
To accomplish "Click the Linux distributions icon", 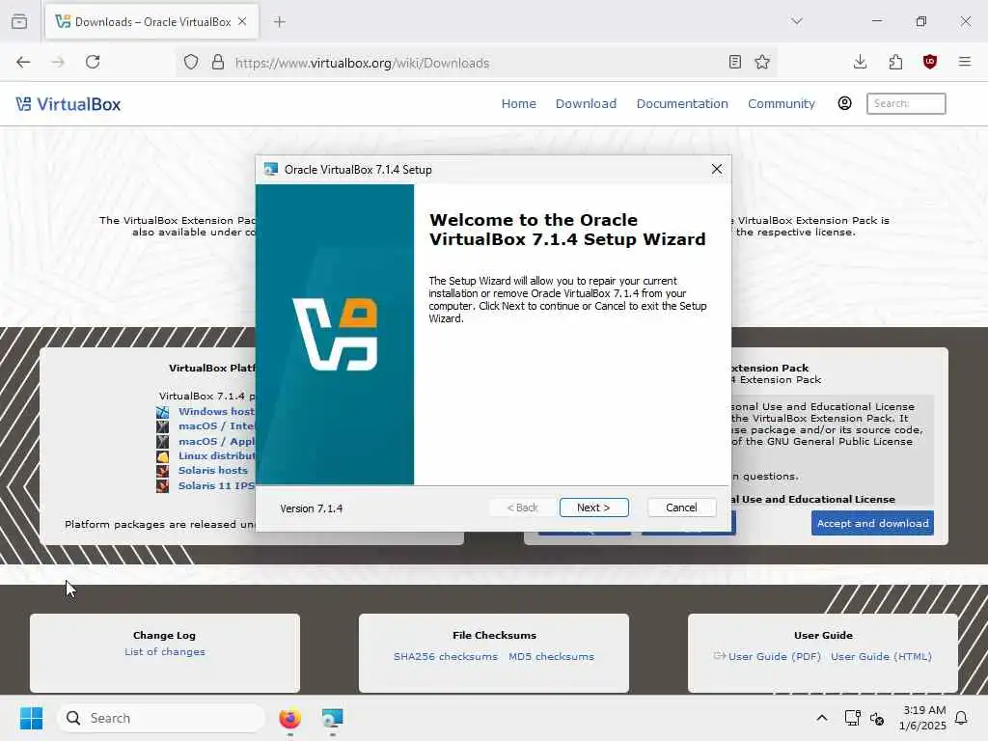I will [162, 456].
